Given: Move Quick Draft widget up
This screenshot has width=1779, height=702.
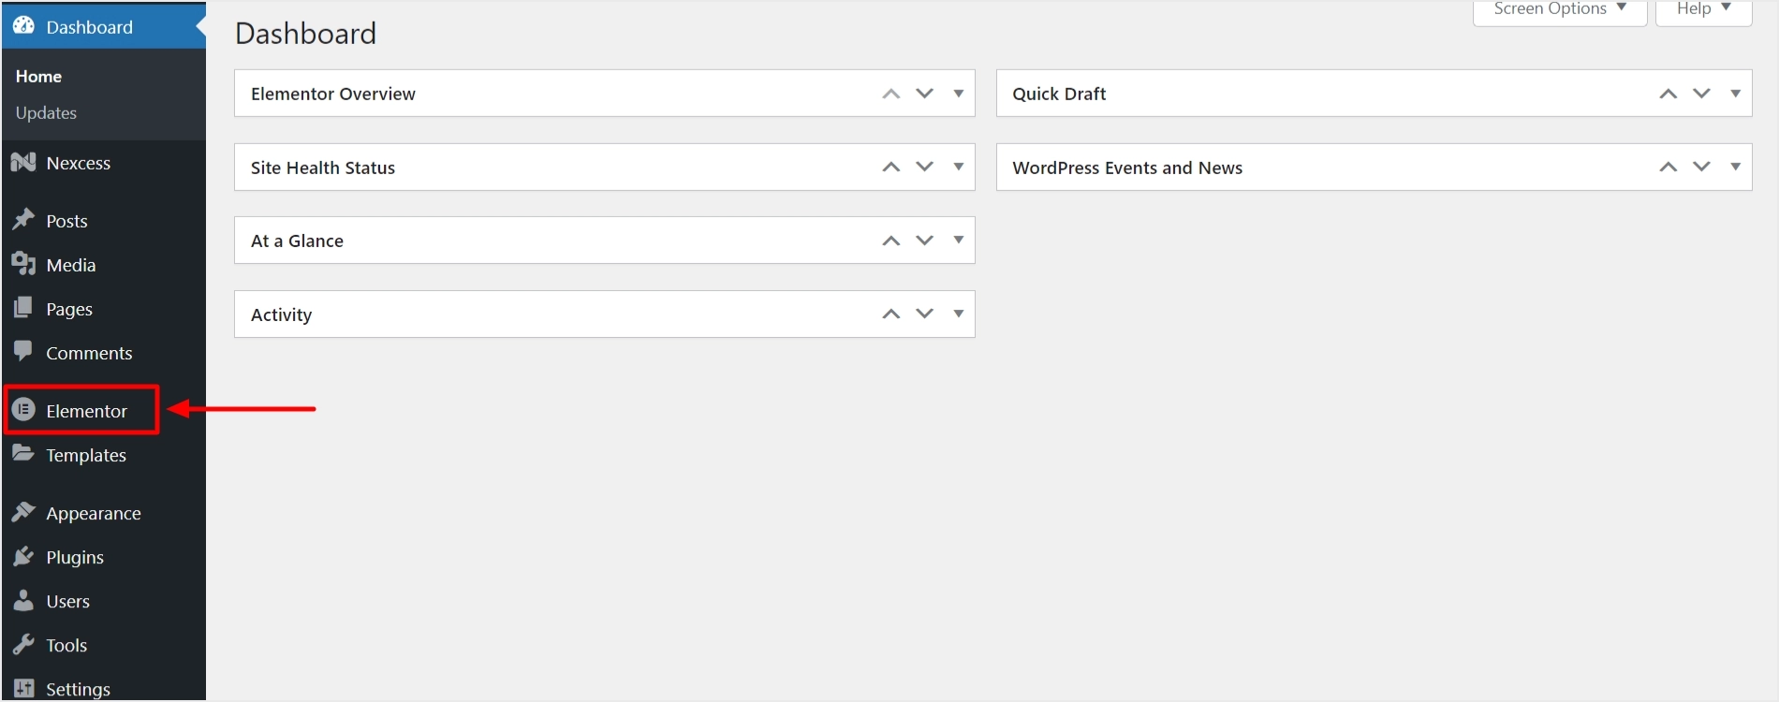Looking at the screenshot, I should 1669,94.
